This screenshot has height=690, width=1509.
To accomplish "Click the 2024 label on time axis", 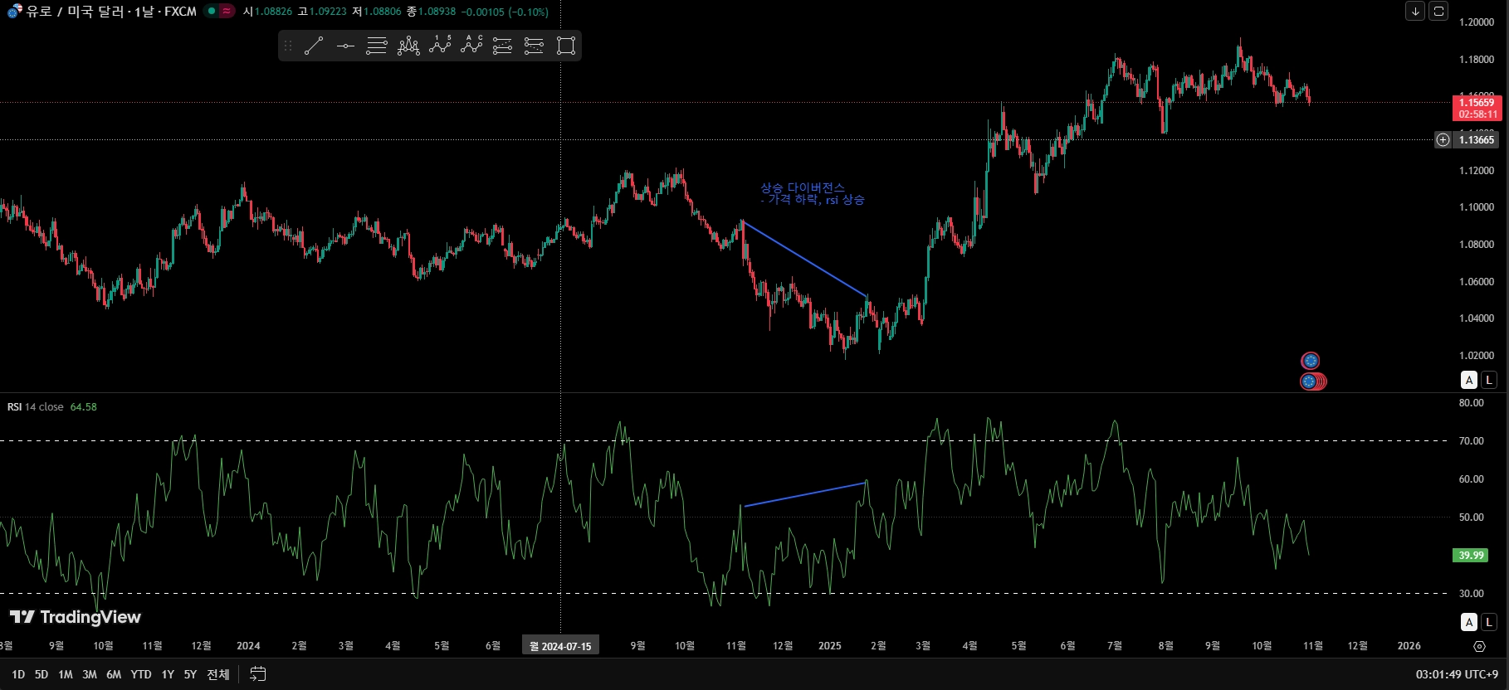I will click(248, 646).
